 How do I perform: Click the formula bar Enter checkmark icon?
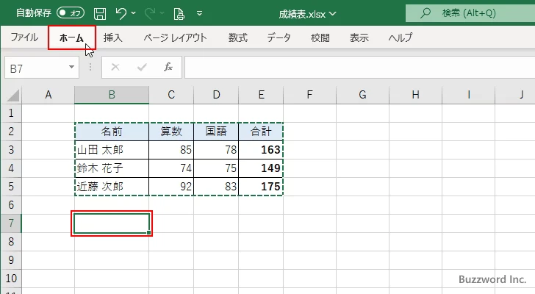pyautogui.click(x=142, y=67)
